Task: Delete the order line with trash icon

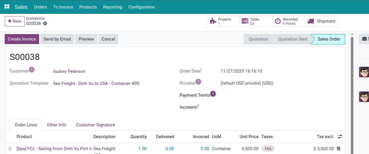Action: [338, 149]
